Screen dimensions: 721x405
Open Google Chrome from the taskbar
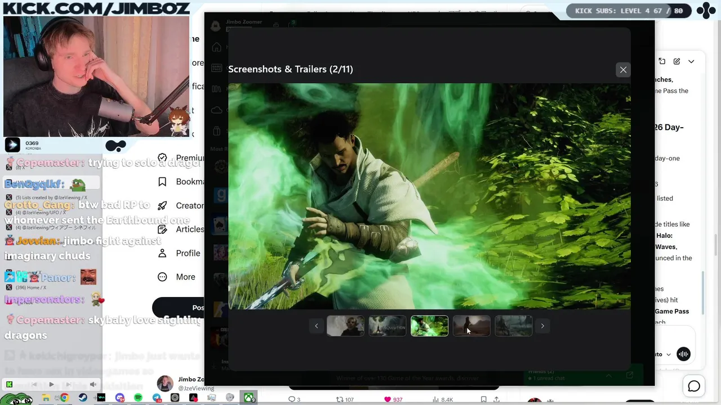64,398
